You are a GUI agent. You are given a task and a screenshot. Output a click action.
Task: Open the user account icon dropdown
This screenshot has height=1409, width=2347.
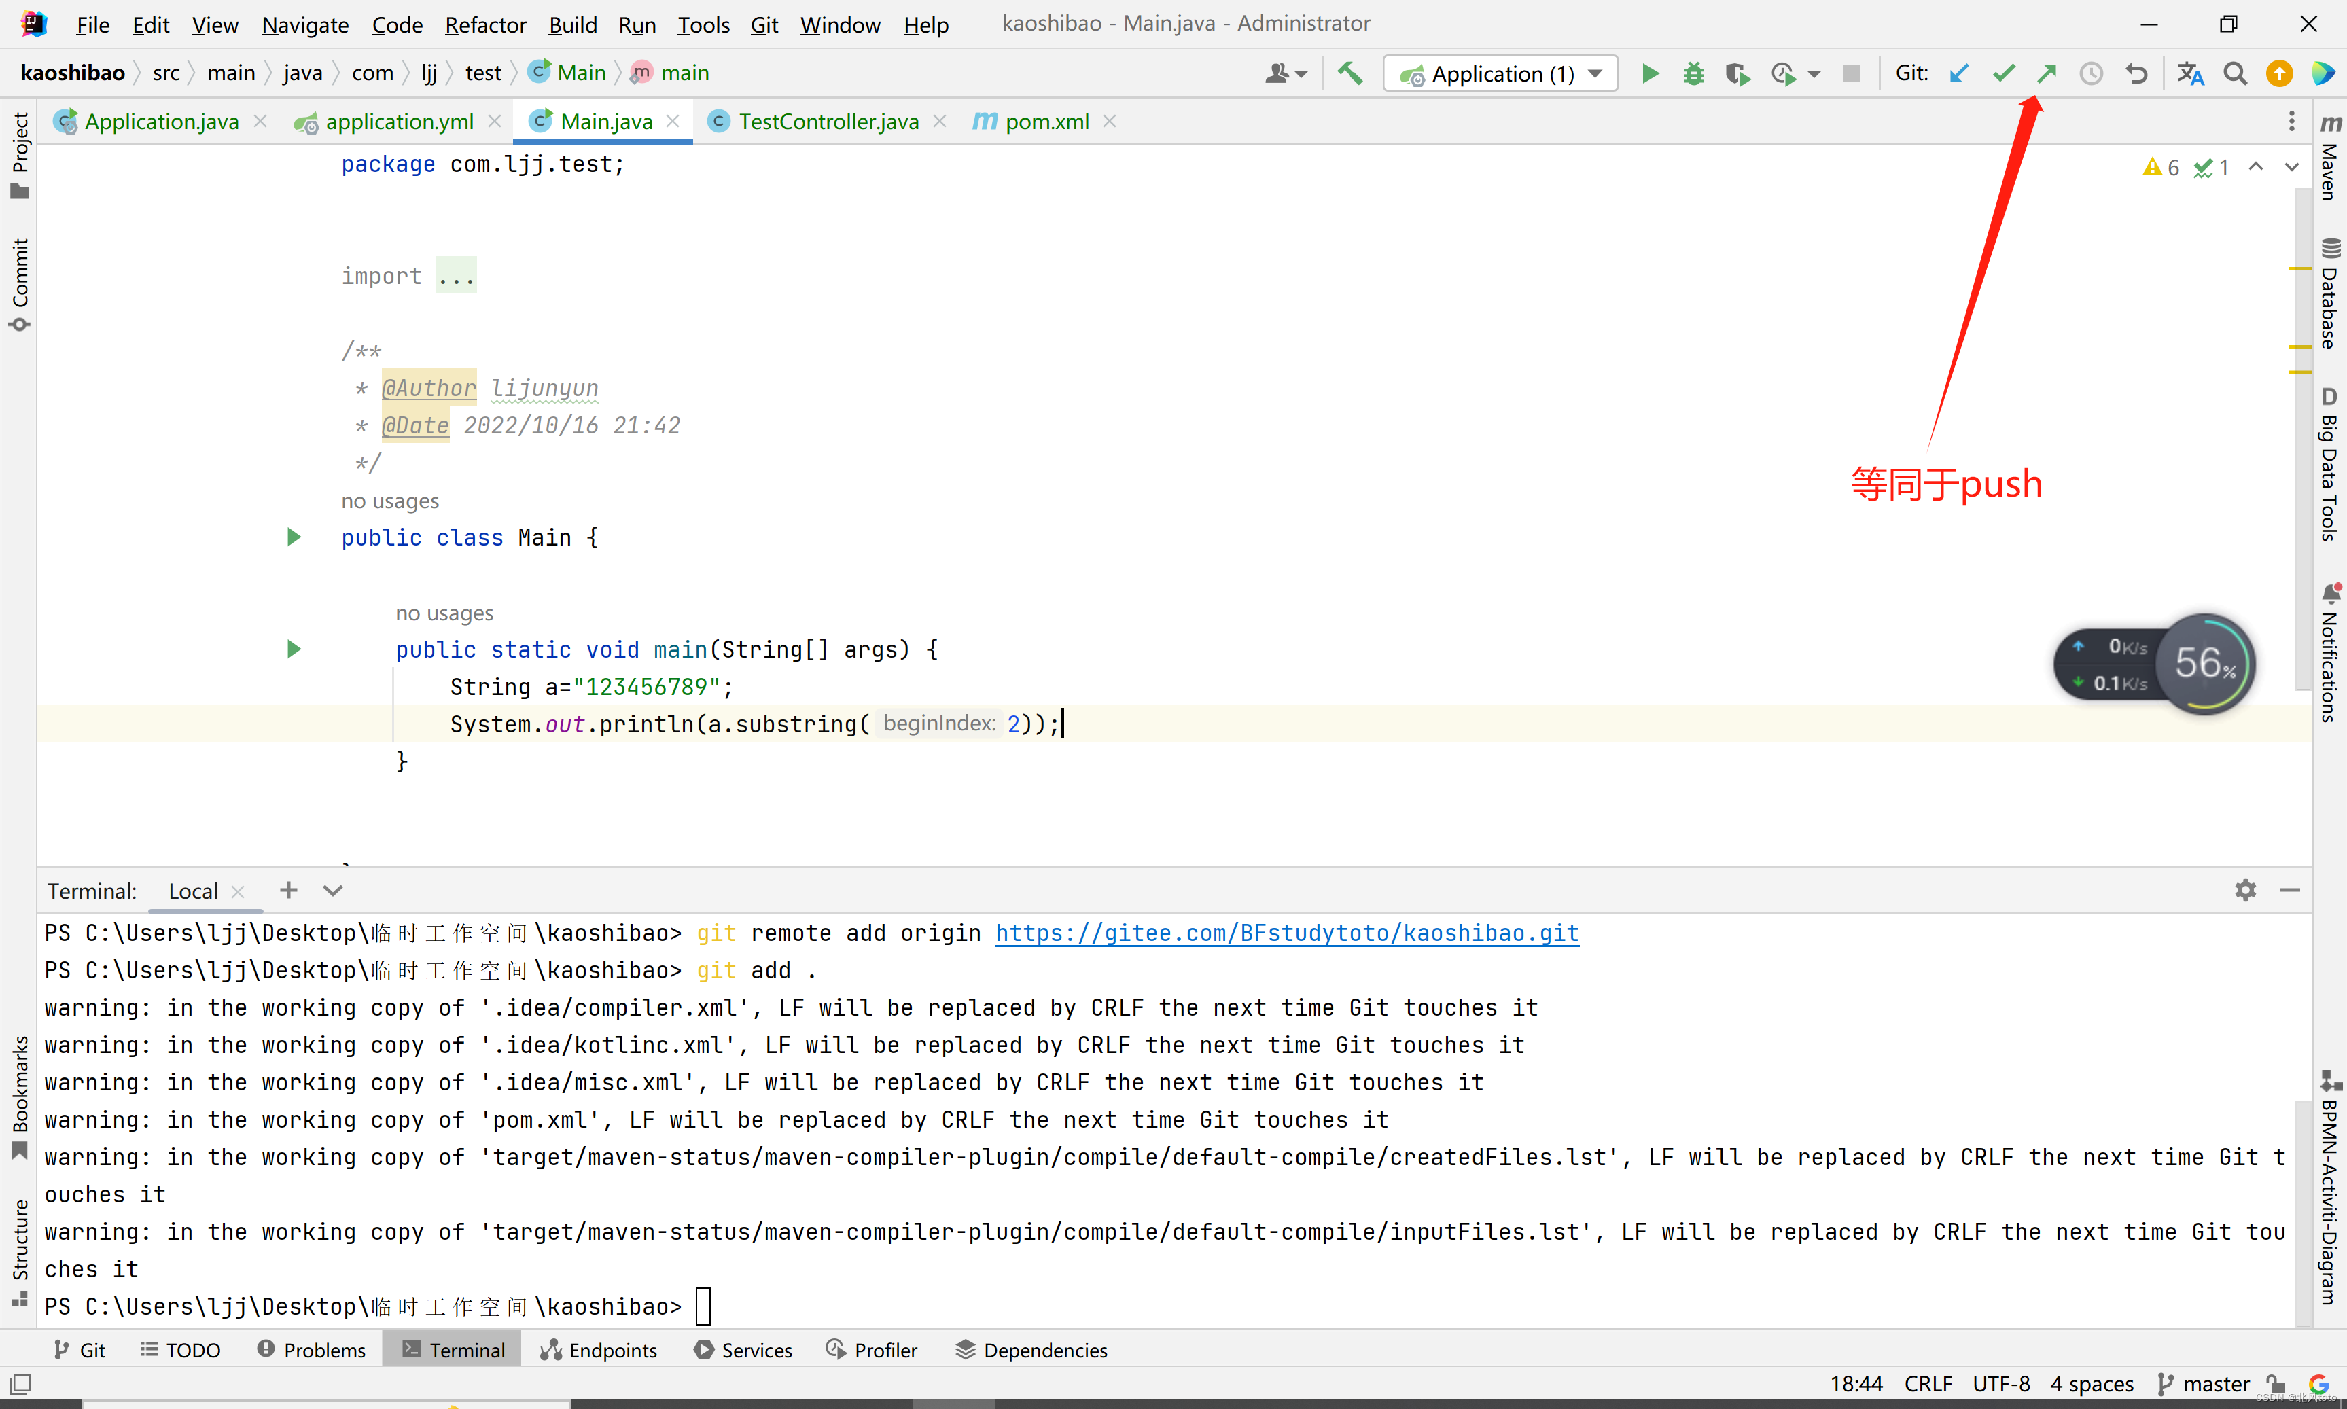1286,73
